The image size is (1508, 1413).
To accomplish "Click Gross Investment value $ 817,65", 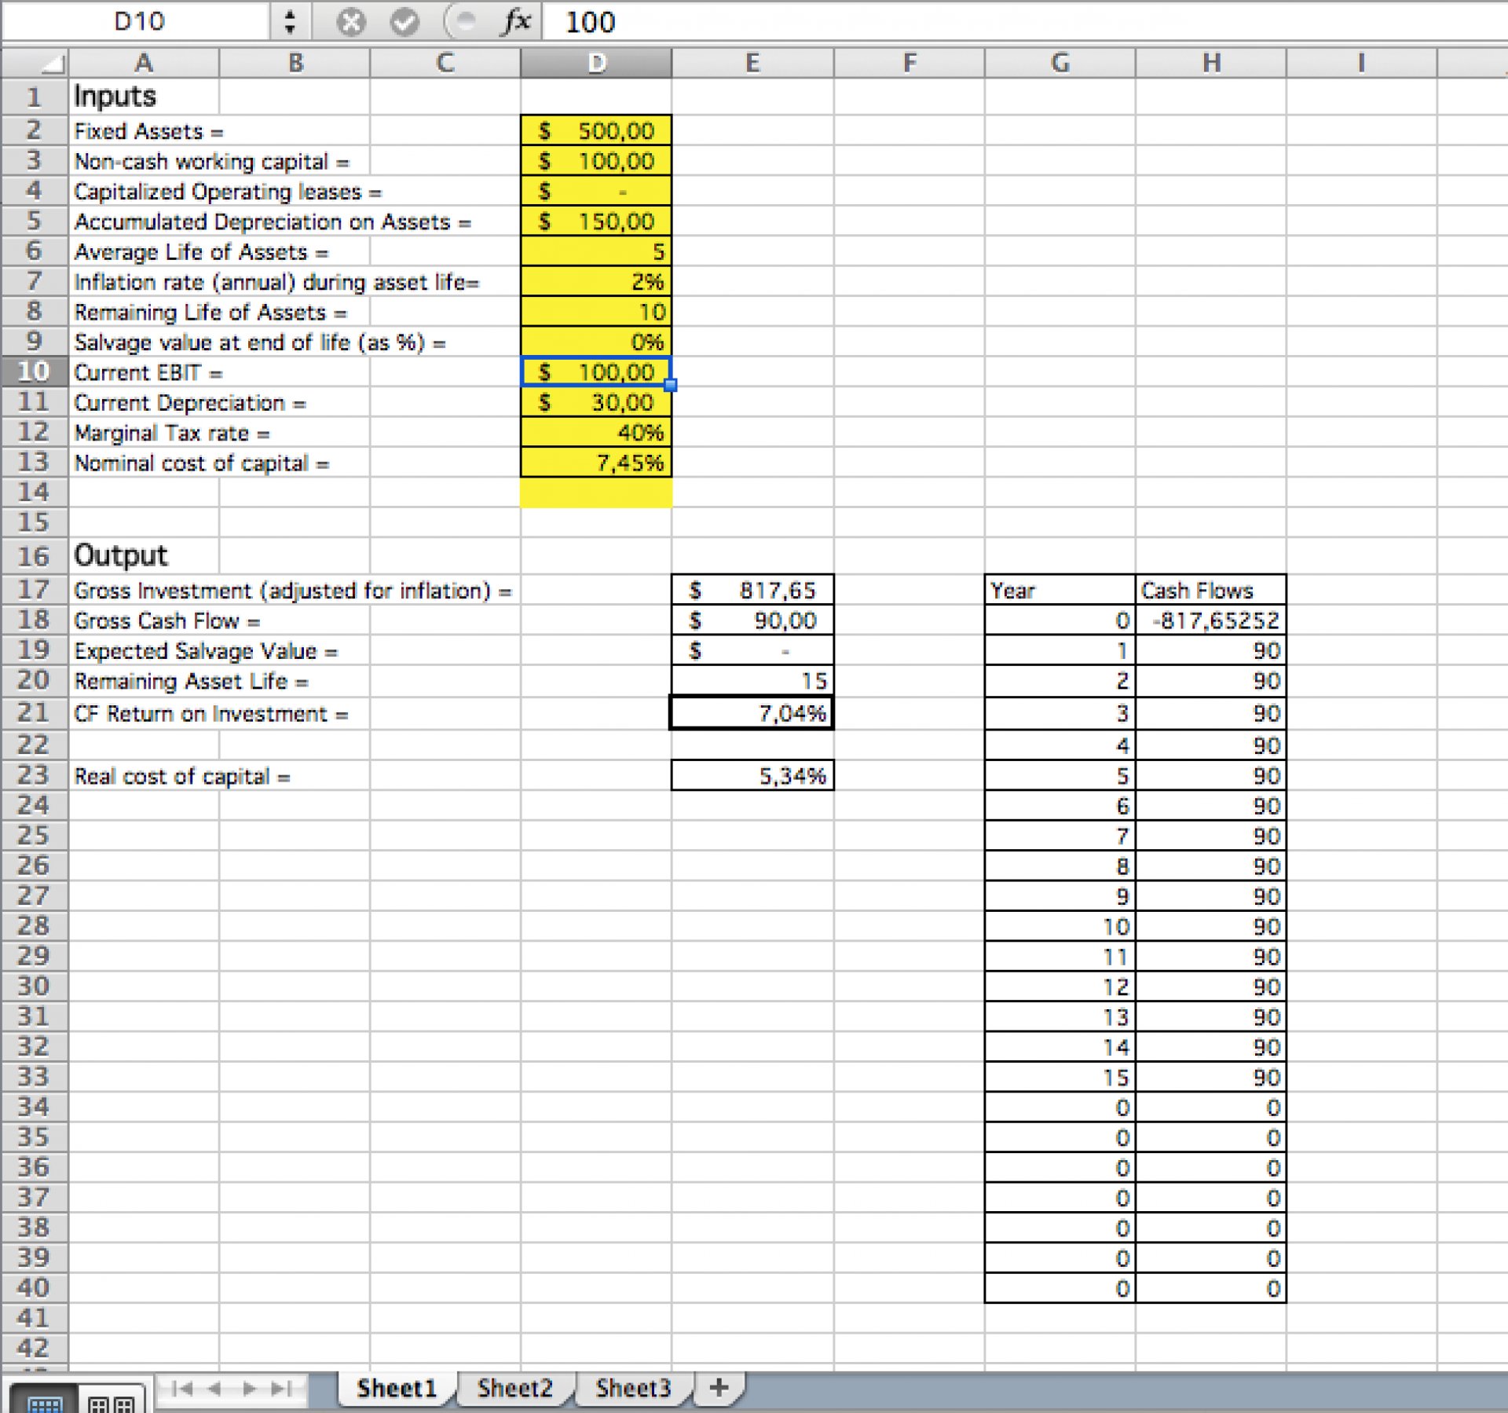I will [x=752, y=590].
